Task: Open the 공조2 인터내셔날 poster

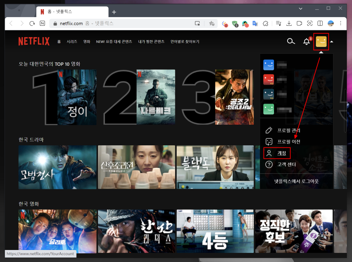Action: (x=234, y=97)
